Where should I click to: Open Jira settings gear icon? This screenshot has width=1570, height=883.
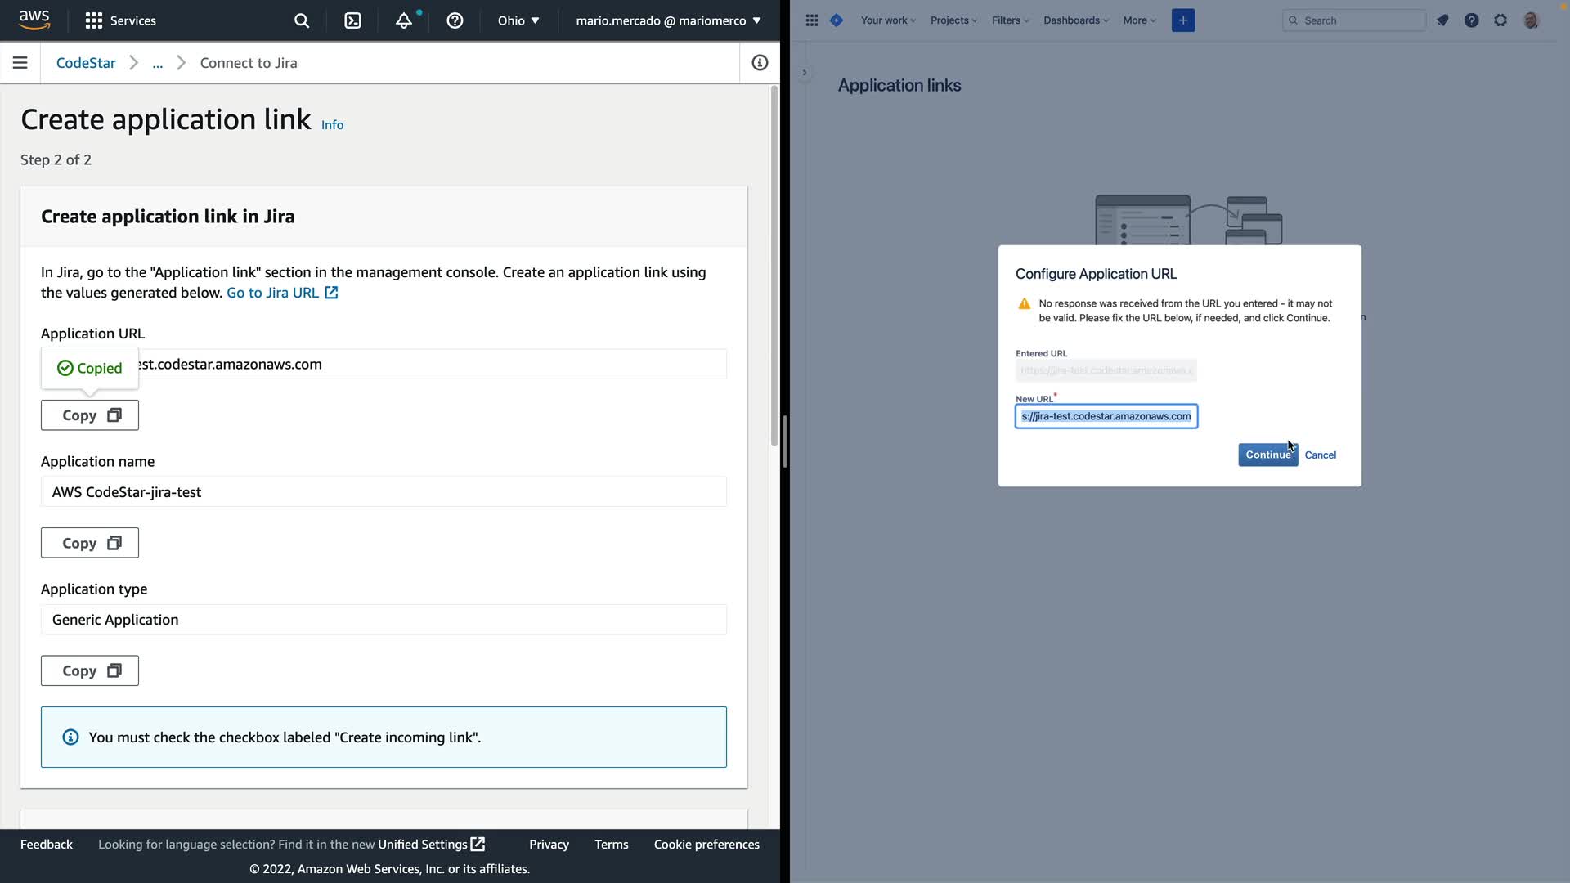point(1500,20)
